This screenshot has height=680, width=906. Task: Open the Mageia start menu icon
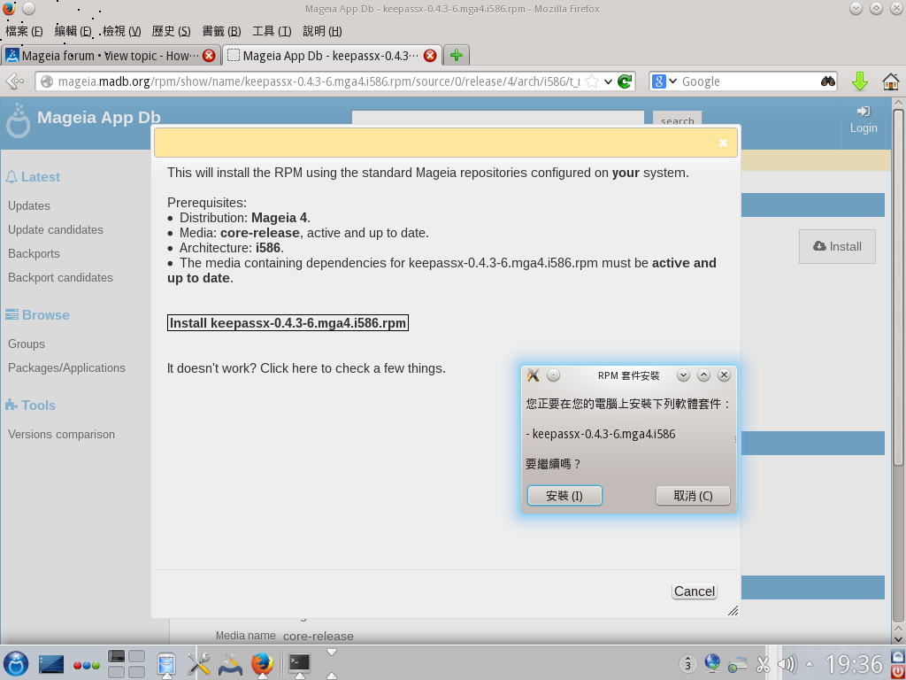click(16, 663)
